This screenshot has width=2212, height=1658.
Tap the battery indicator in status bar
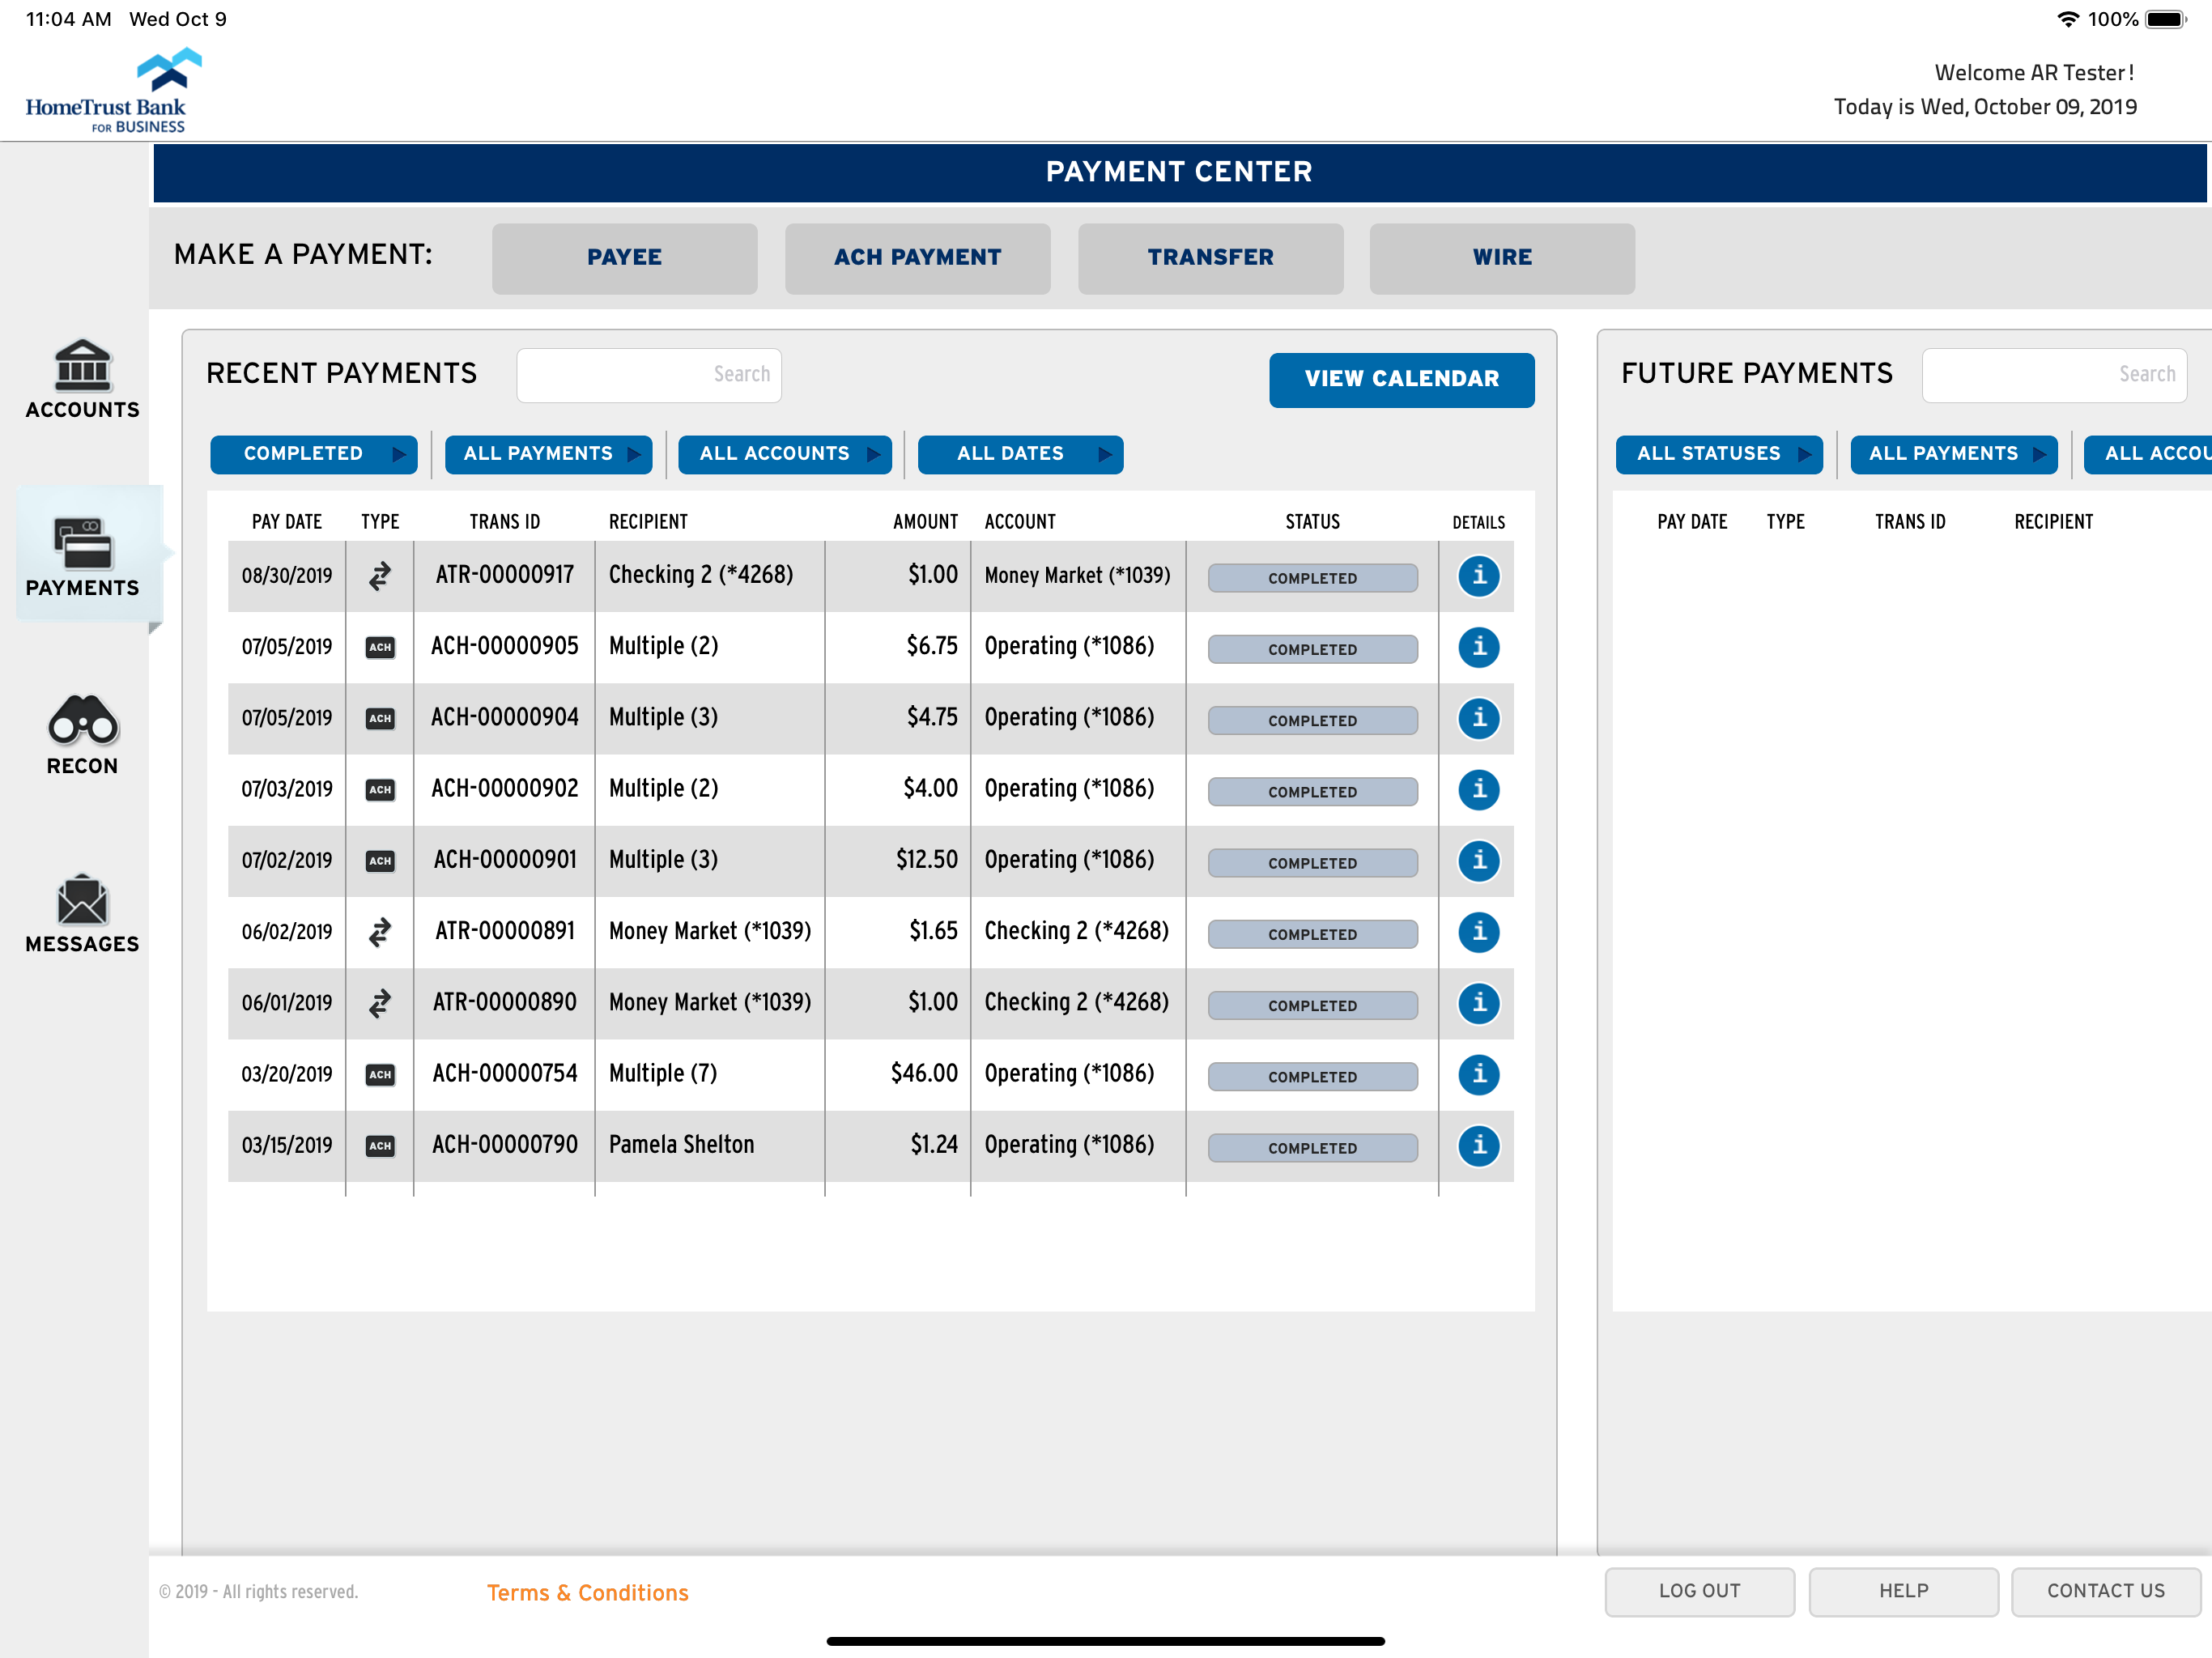pyautogui.click(x=2166, y=19)
